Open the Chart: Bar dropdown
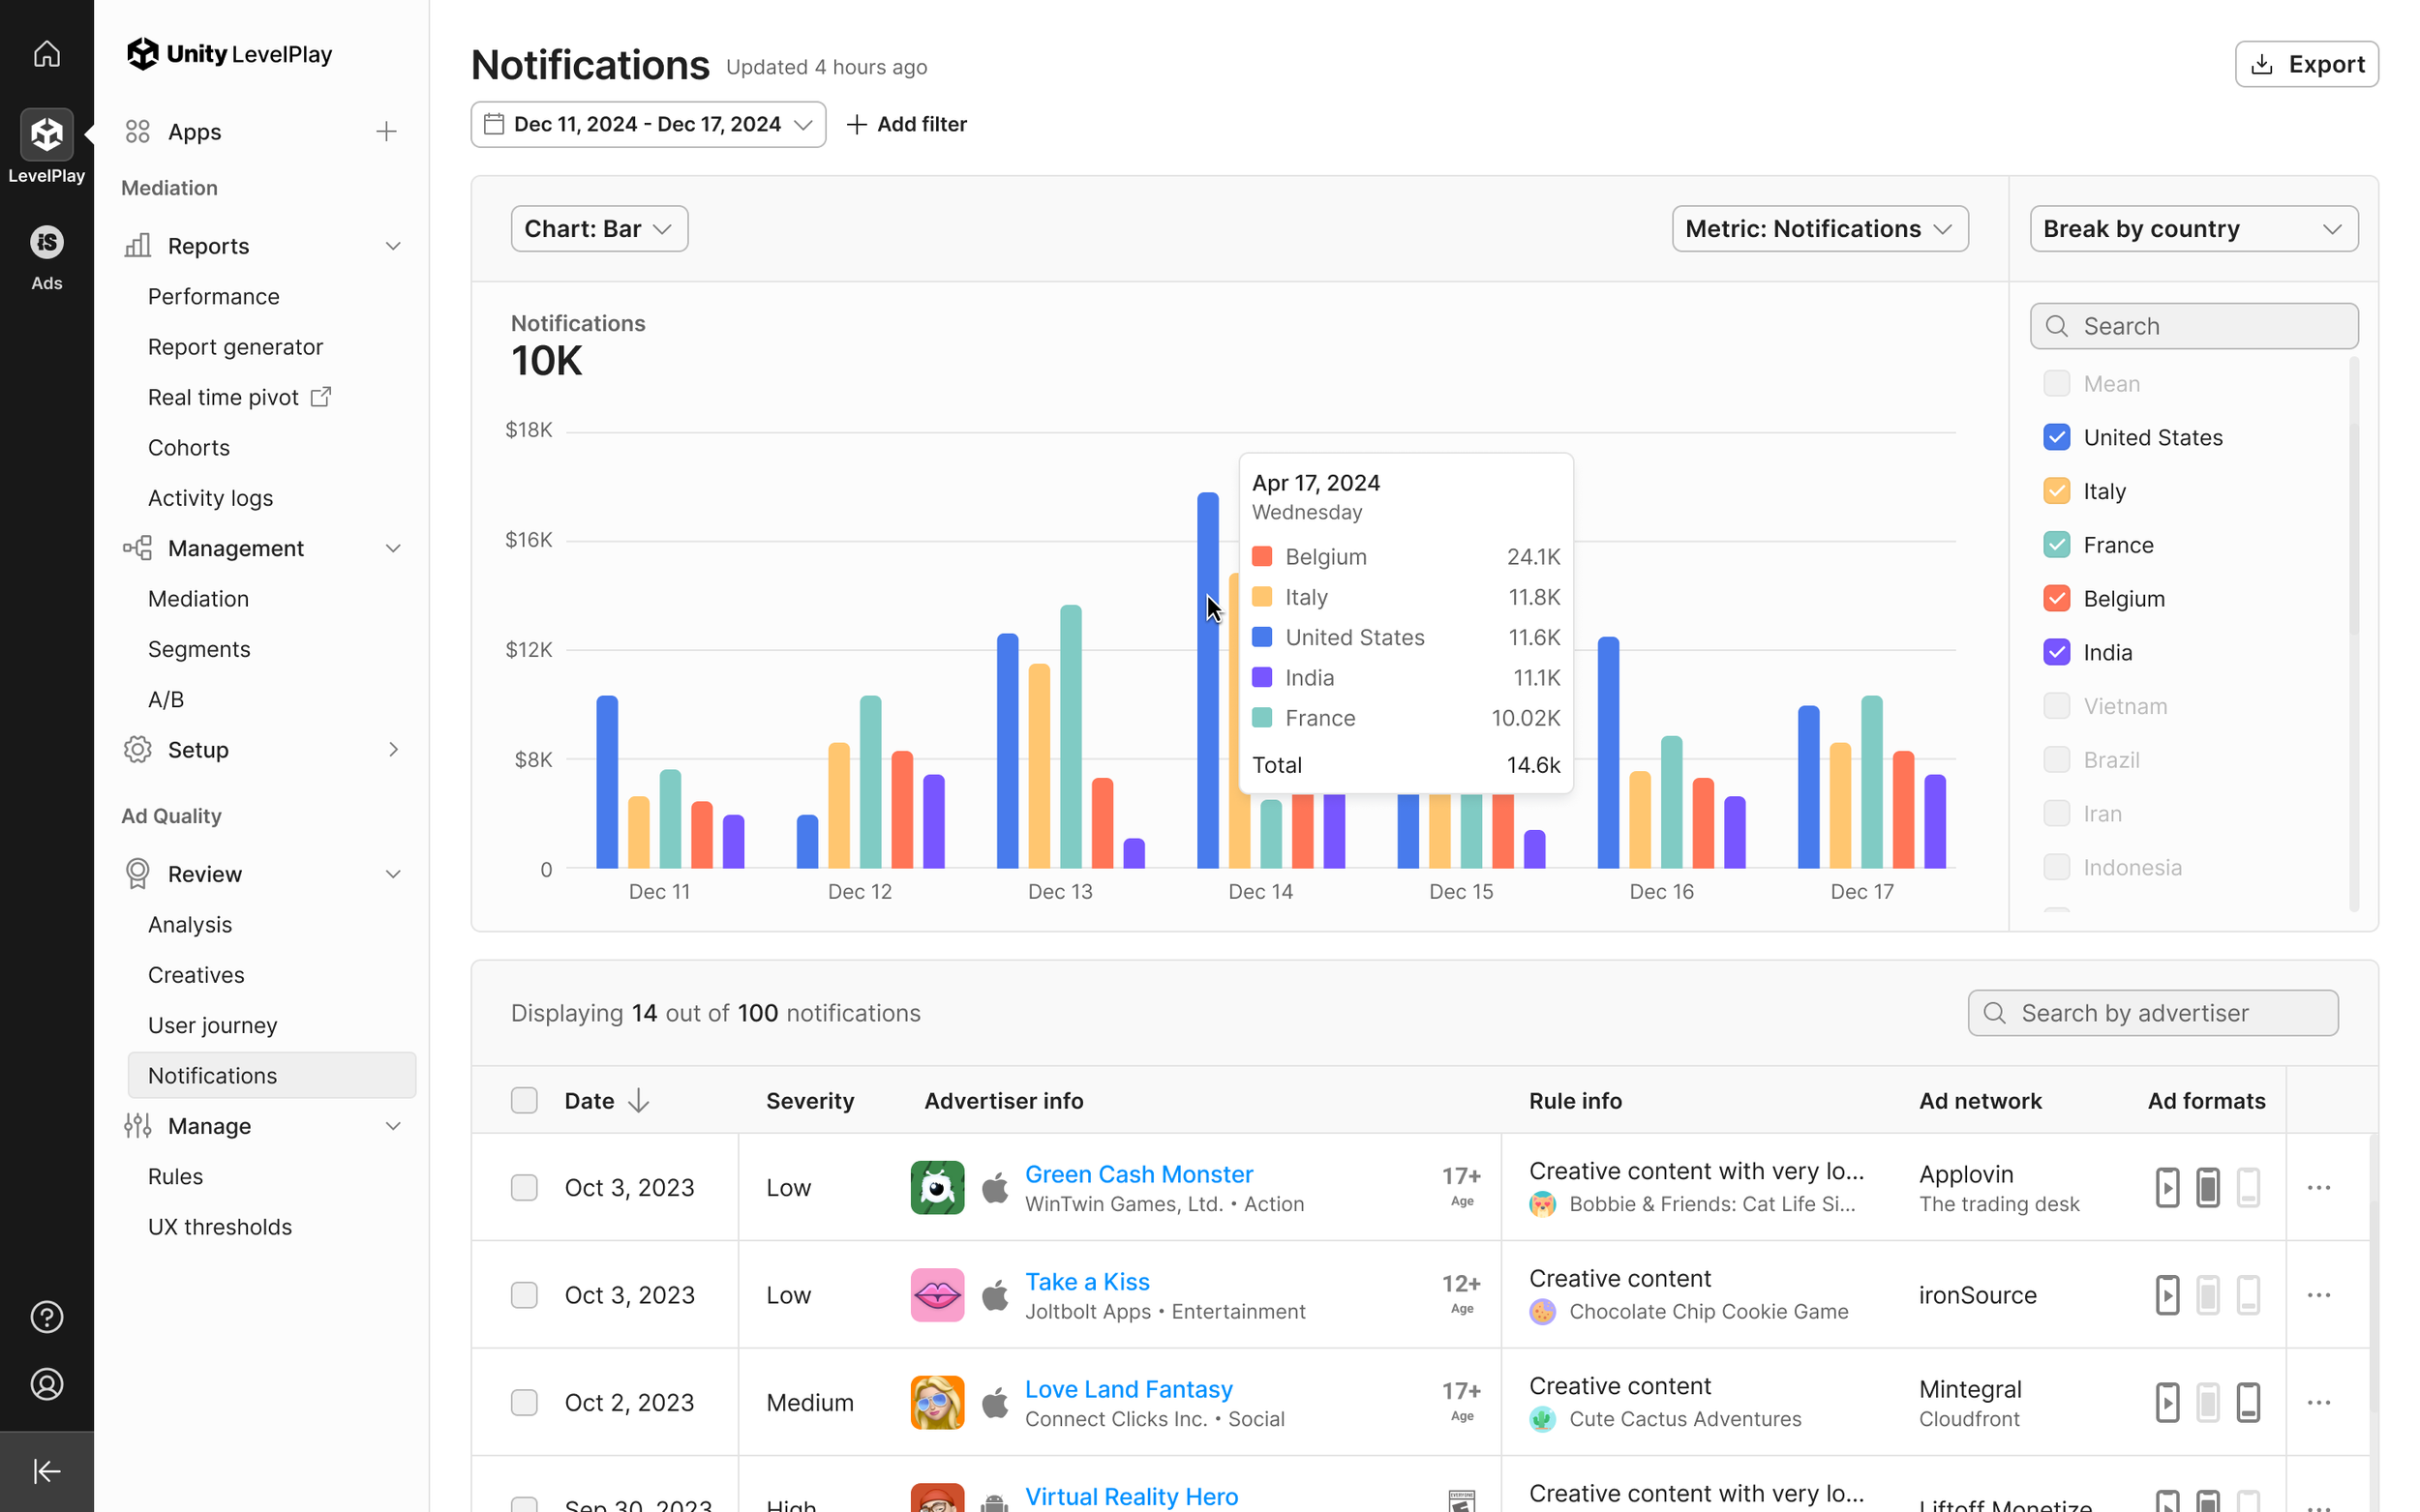Viewport: 2420px width, 1512px height. click(x=599, y=229)
